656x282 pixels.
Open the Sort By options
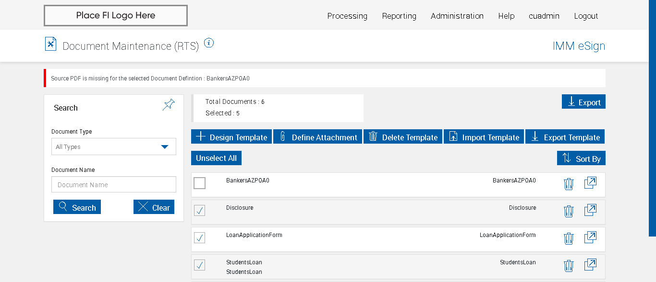[581, 158]
